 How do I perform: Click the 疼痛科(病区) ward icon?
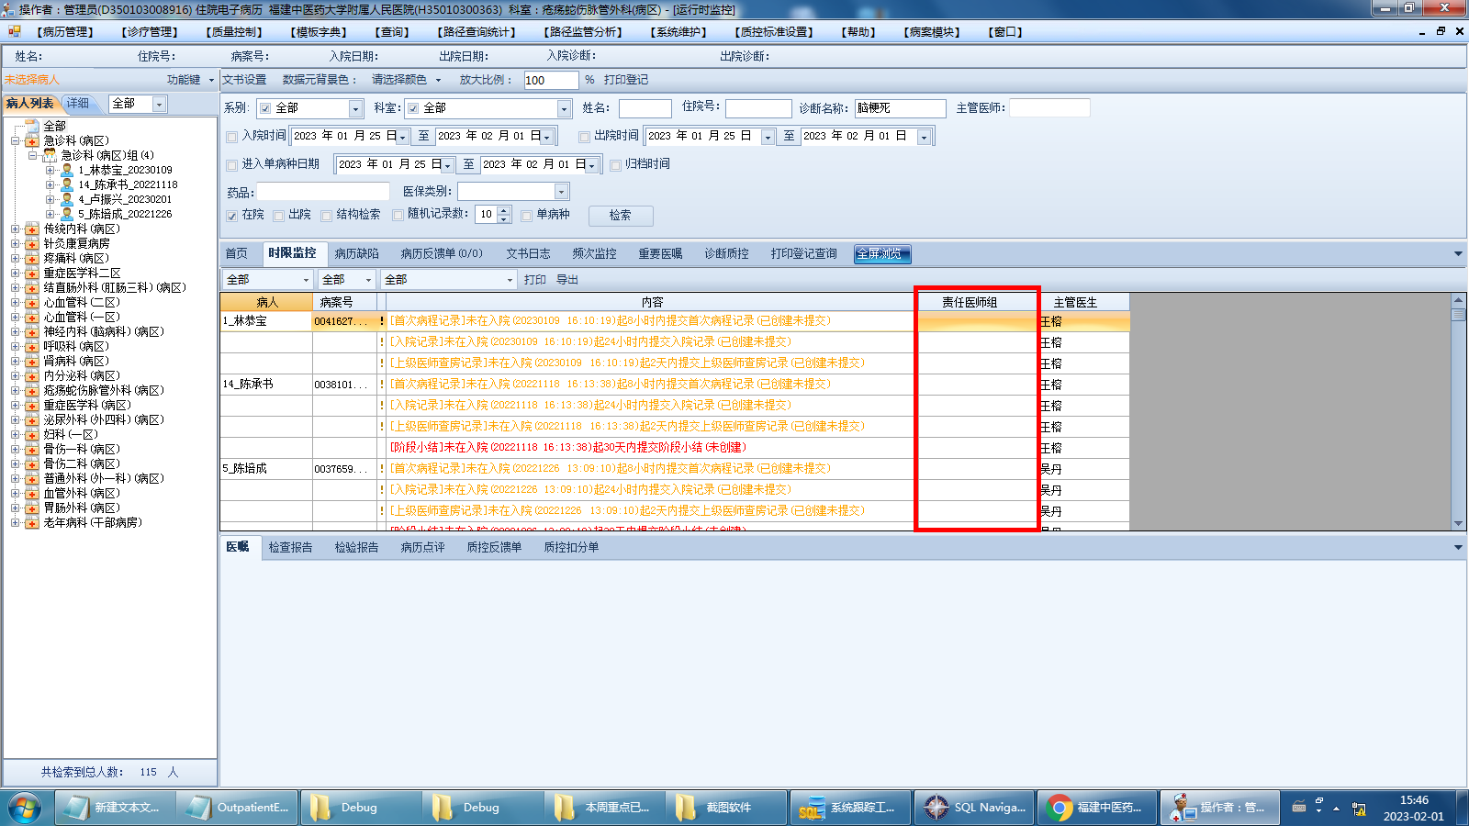point(32,259)
